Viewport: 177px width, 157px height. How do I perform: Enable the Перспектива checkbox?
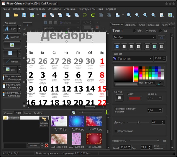click(x=116, y=131)
